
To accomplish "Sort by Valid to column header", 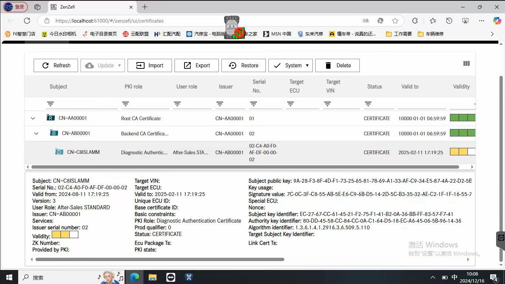I will 410,87.
